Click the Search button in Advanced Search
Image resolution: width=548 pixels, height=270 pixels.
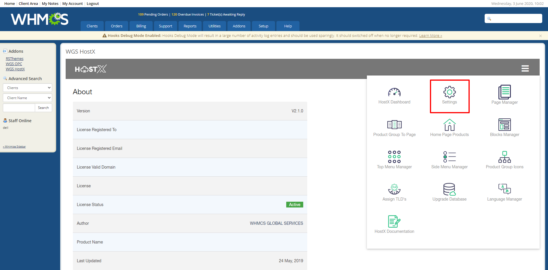click(x=43, y=107)
